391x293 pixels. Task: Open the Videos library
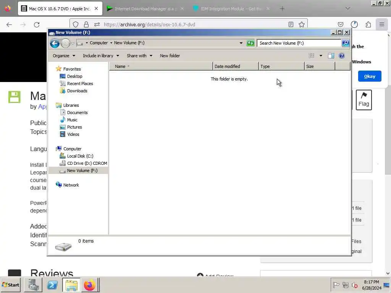73,134
